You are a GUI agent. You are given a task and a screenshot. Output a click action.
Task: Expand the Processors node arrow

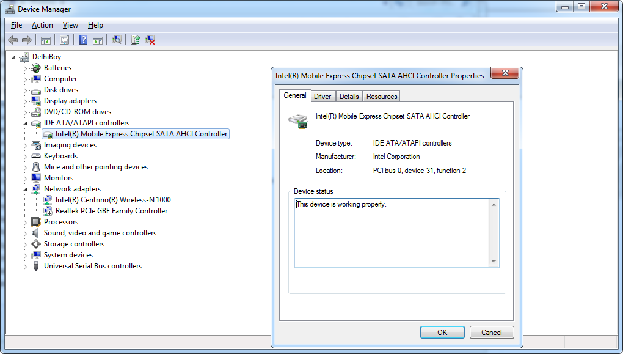pos(26,223)
